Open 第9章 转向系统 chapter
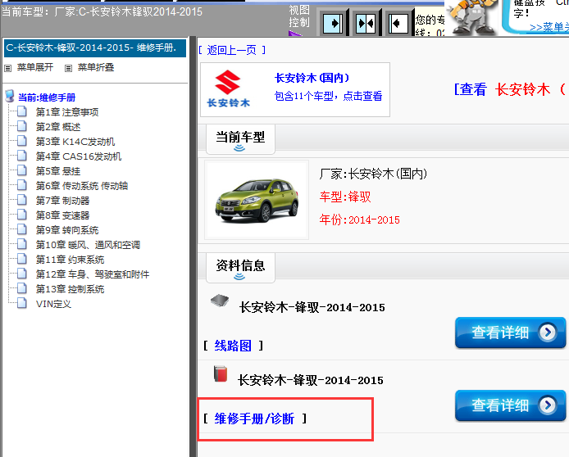This screenshot has height=457, width=569. tap(67, 230)
